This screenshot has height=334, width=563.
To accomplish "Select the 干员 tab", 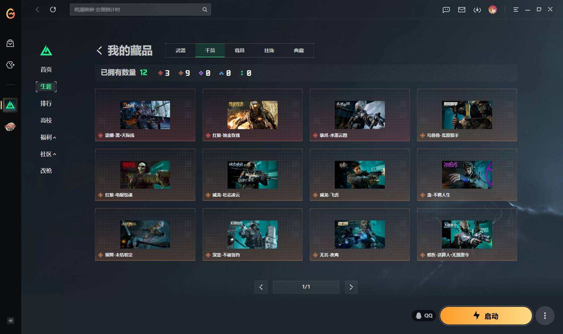I will click(210, 50).
